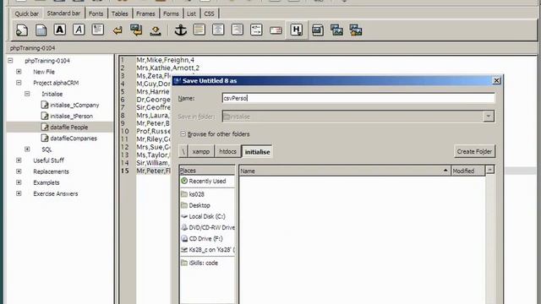
Task: Insert a Paragraph using toolbar icon
Action: [98, 30]
